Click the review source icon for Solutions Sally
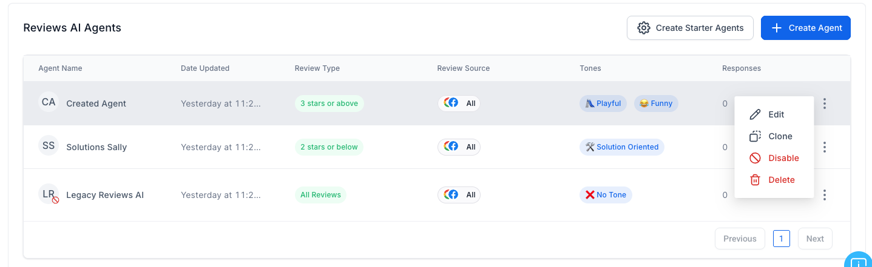The image size is (872, 267). point(451,147)
